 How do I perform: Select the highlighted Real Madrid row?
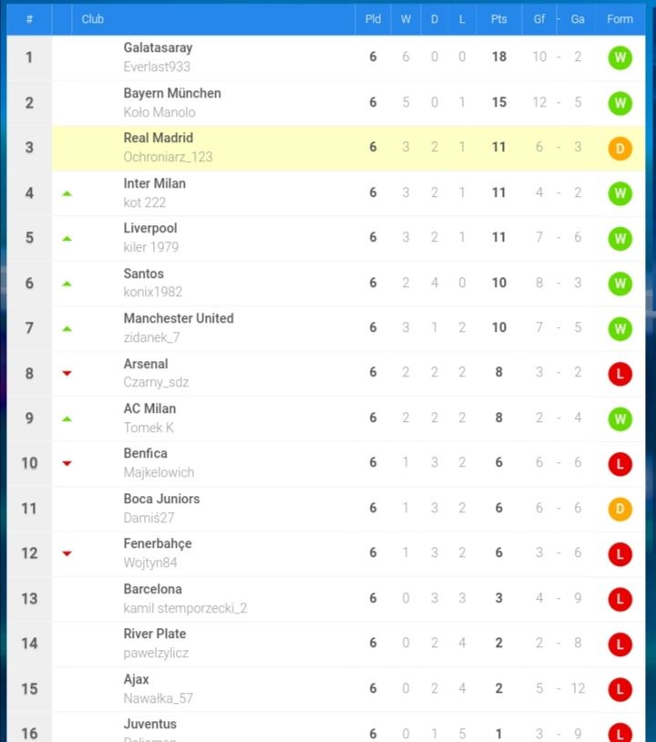[x=348, y=148]
